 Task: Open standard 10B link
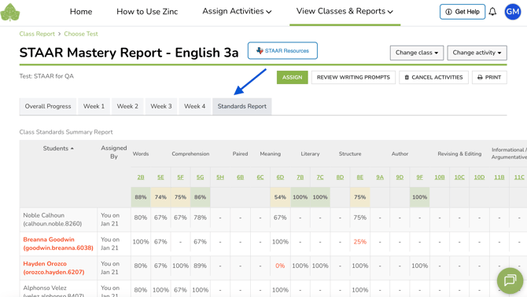440,178
